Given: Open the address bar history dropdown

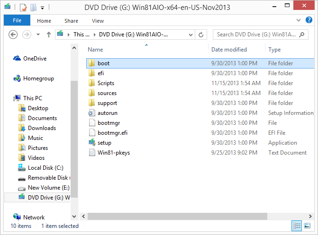Looking at the screenshot, I should [191, 35].
